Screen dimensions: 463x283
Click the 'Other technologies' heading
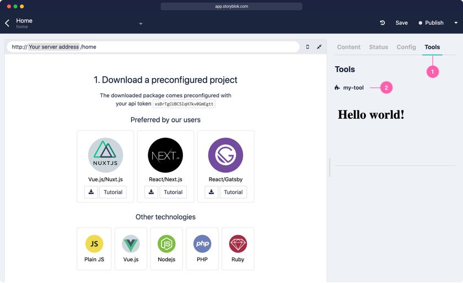[x=165, y=217]
